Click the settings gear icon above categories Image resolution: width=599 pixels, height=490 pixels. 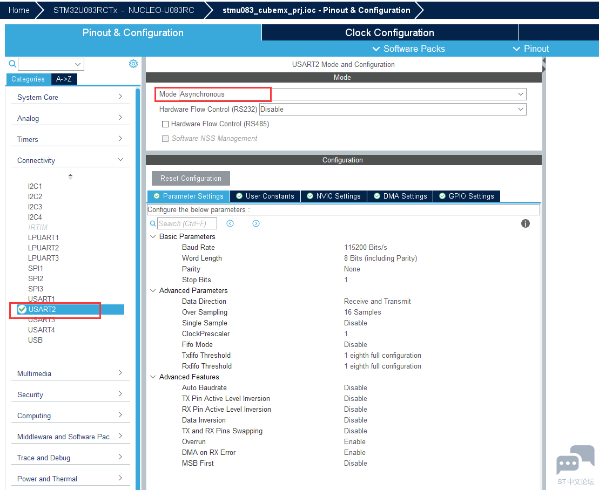pos(133,64)
